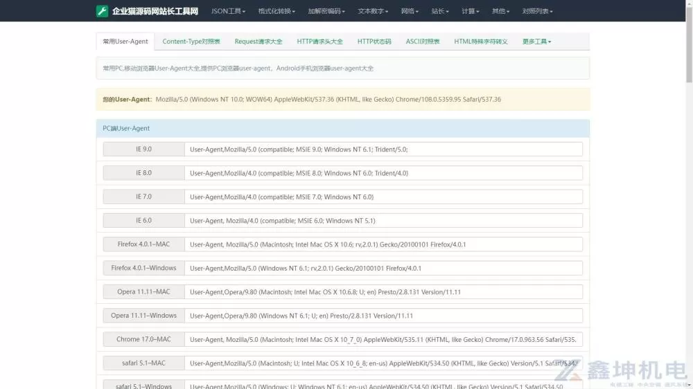The height and width of the screenshot is (389, 693).
Task: Focus the safari 5.1–MAC user-agent field
Action: coord(383,363)
